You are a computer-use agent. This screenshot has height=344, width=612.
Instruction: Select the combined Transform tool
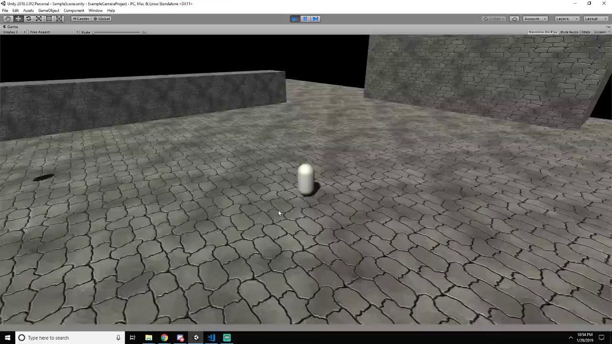(59, 19)
